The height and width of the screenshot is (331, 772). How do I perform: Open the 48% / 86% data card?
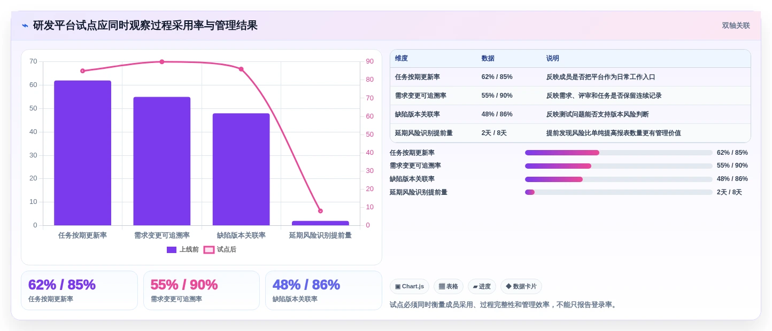[323, 290]
